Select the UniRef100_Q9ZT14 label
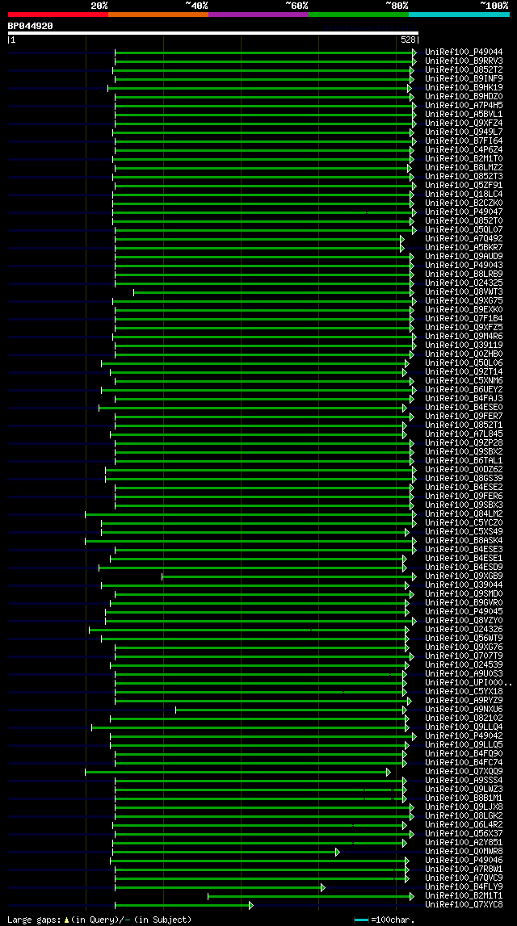The height and width of the screenshot is (926, 517). [464, 372]
